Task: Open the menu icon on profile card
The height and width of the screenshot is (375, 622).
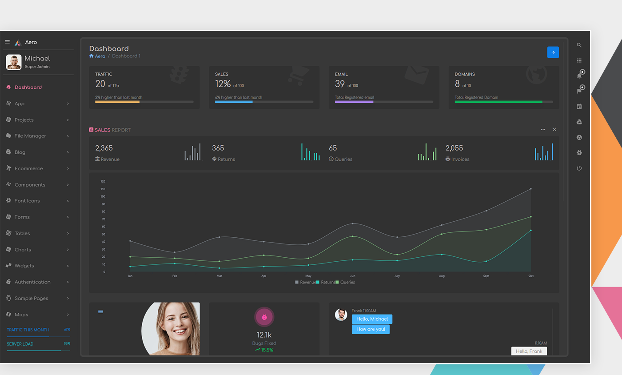Action: click(x=100, y=311)
